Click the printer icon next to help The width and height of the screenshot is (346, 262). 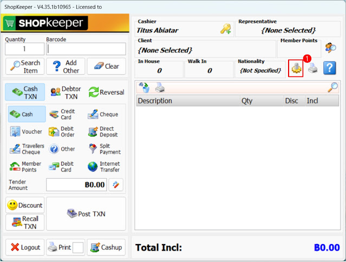coord(312,68)
